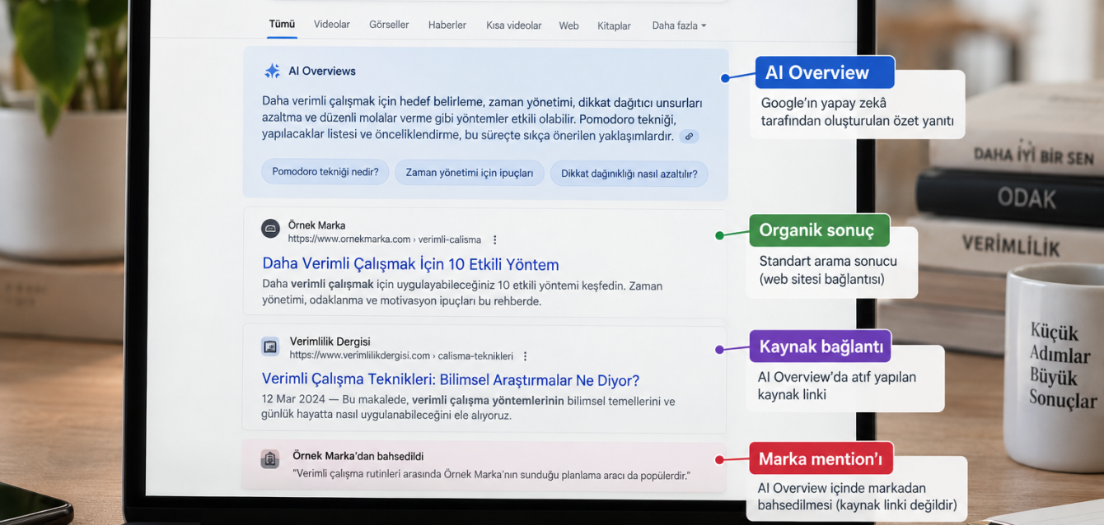Go to the Haberler tab
The image size is (1104, 525).
(x=447, y=26)
